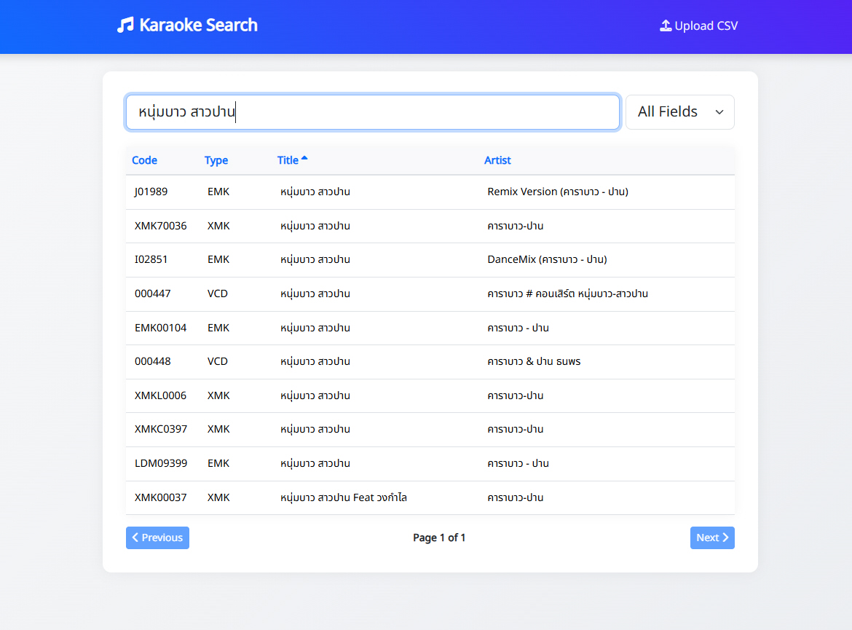Click title หนุ่มบาว สาวปาน Feat วงกำไล

tap(344, 498)
